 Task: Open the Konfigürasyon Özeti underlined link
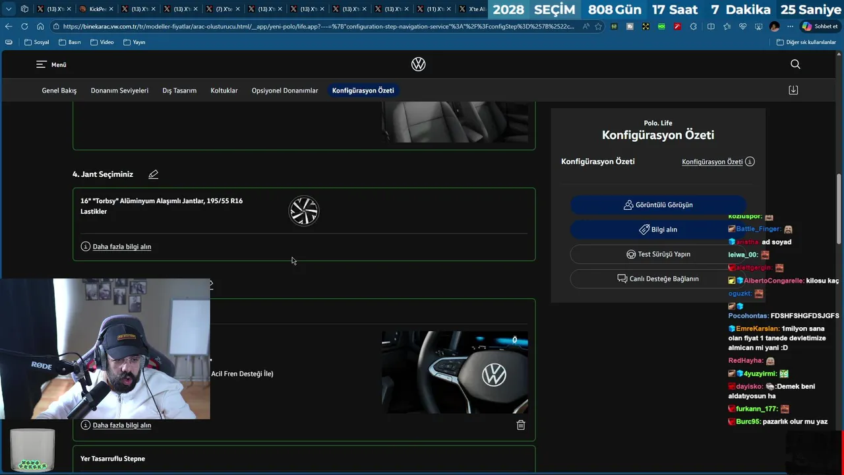(x=712, y=162)
